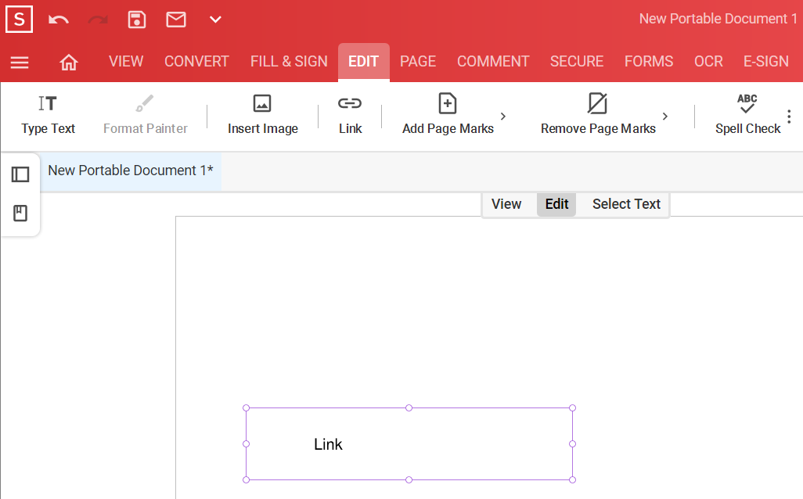This screenshot has height=499, width=803.
Task: Switch to the E-SIGN tab
Action: [766, 62]
